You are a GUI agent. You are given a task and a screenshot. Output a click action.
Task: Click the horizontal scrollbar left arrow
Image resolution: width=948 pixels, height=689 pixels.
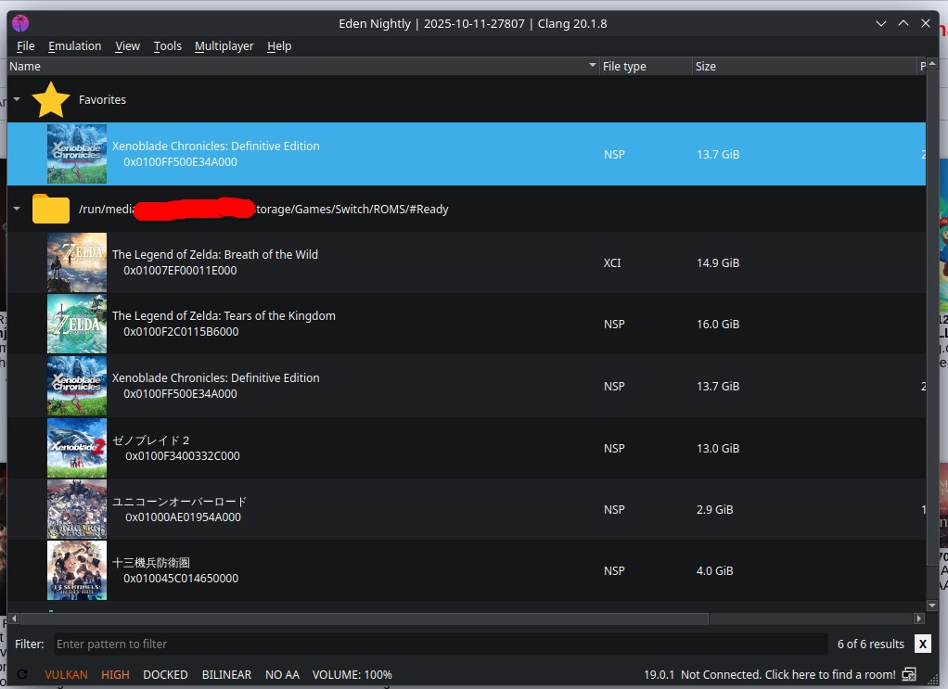pos(14,619)
